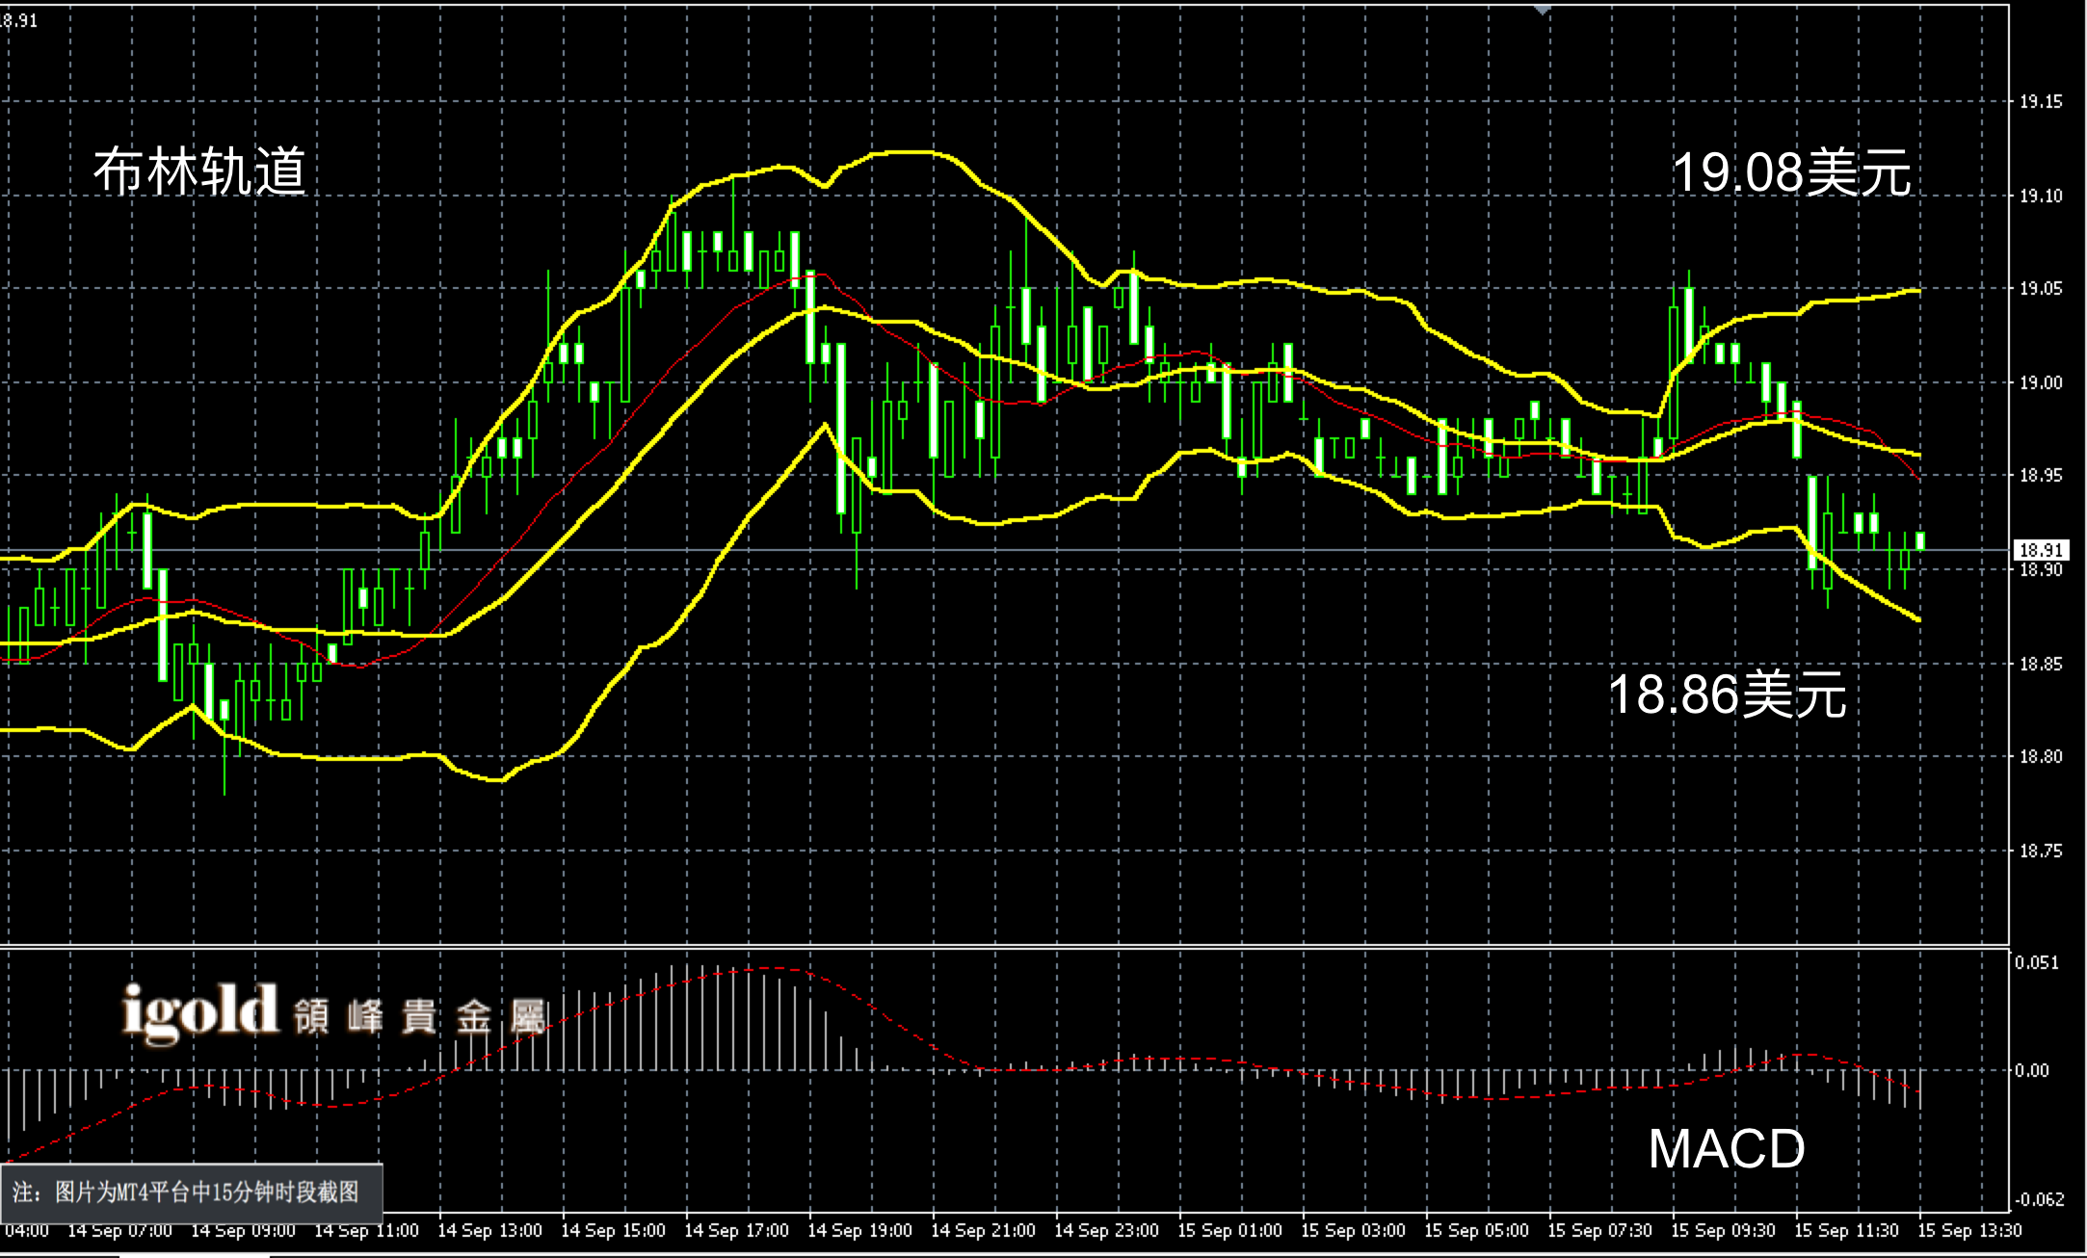Click the 15 Sep 09:30 time label
The height and width of the screenshot is (1258, 2087).
click(1723, 1231)
